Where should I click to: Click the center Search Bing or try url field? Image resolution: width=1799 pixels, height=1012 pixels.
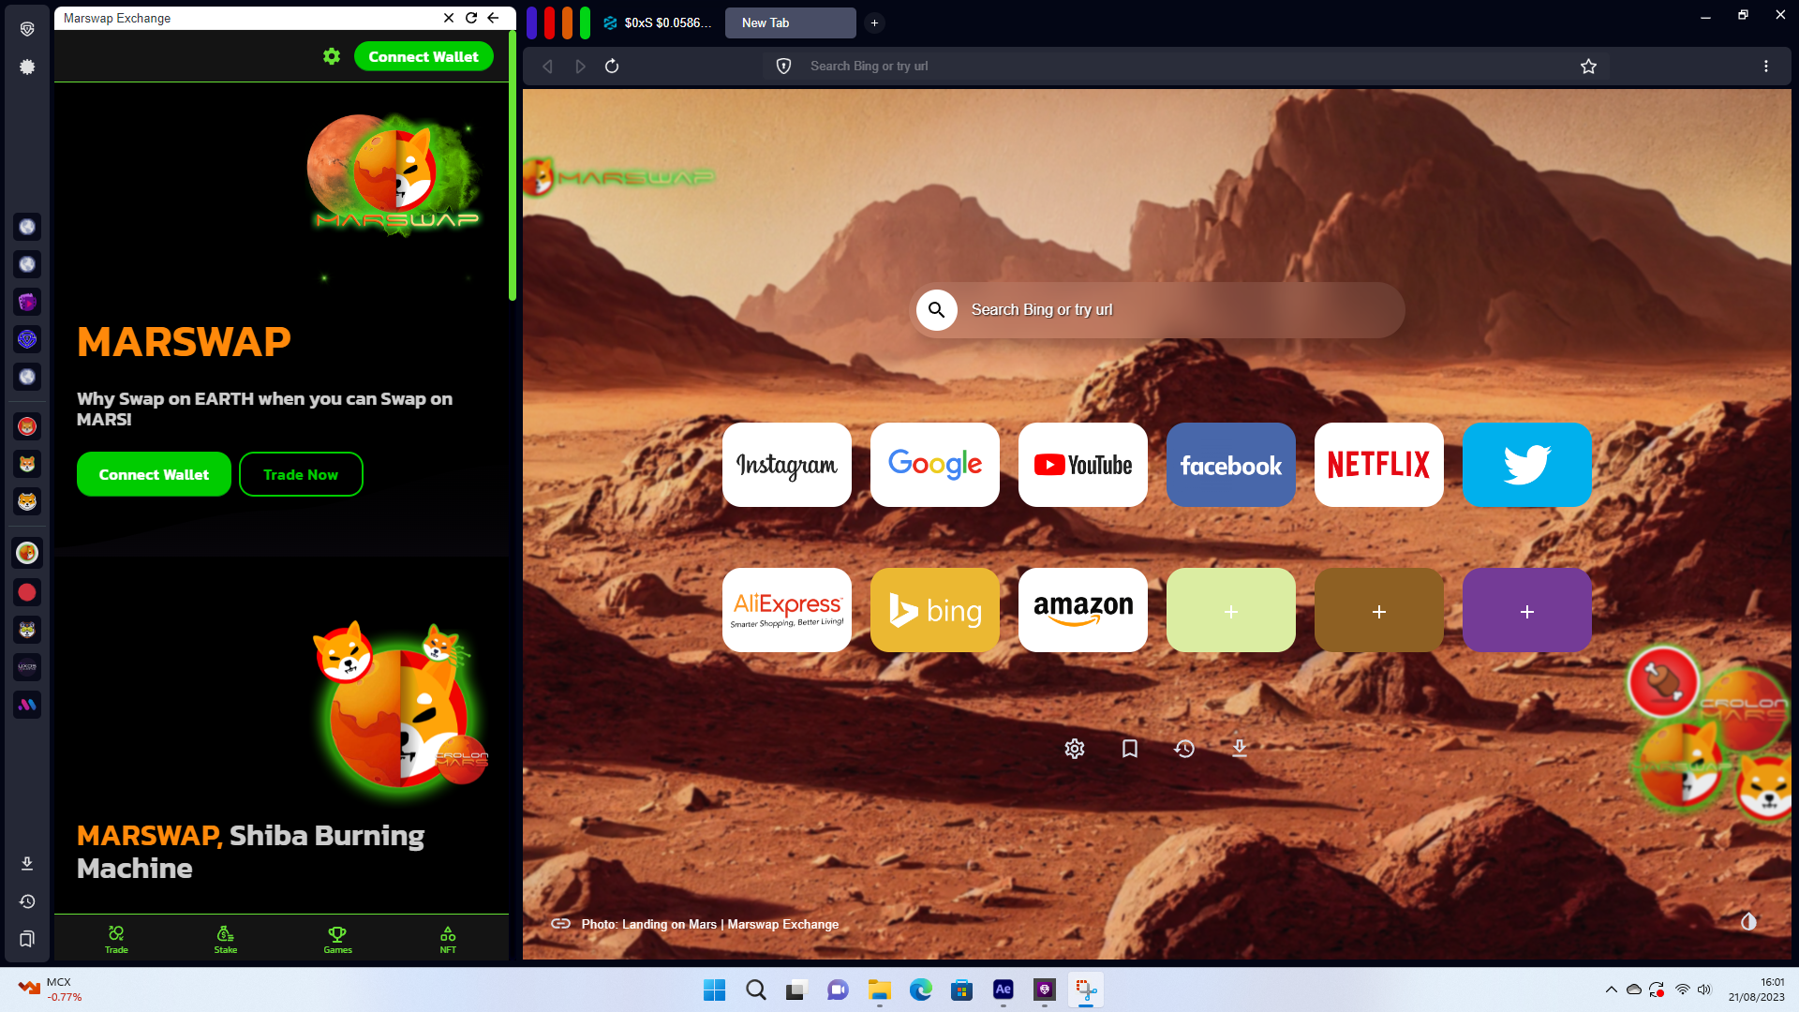click(x=1157, y=310)
